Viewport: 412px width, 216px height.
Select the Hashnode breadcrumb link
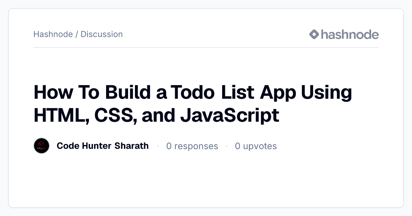tap(53, 34)
